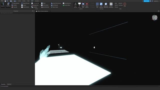
Task: Open the Terrain Editor
Action: click(x=66, y=5)
